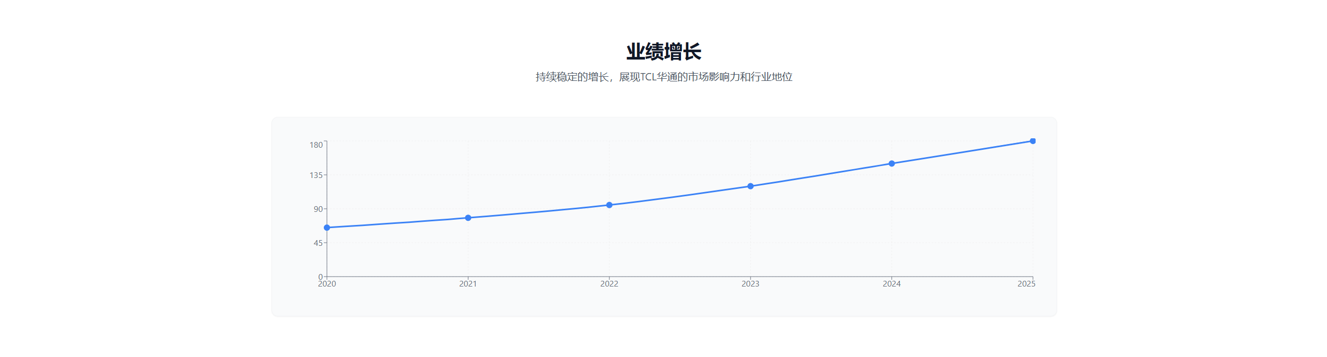Click the 2021 x-axis label

(x=468, y=284)
